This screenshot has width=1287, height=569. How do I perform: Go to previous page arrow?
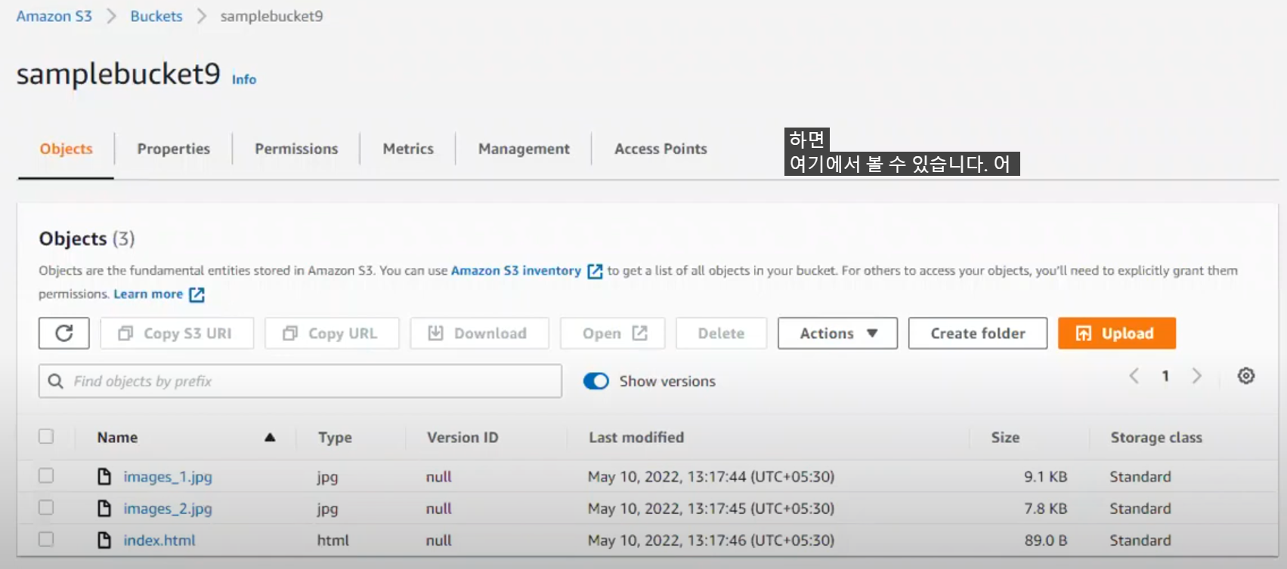coord(1134,376)
